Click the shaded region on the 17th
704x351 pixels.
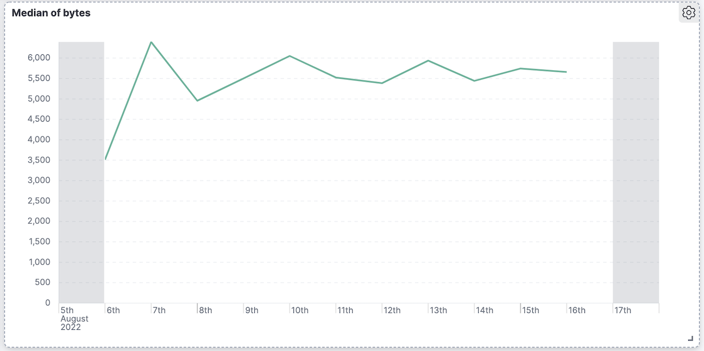click(x=636, y=163)
